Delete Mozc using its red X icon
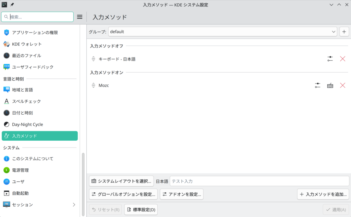Screen dimensions: 351x217 tap(342, 85)
